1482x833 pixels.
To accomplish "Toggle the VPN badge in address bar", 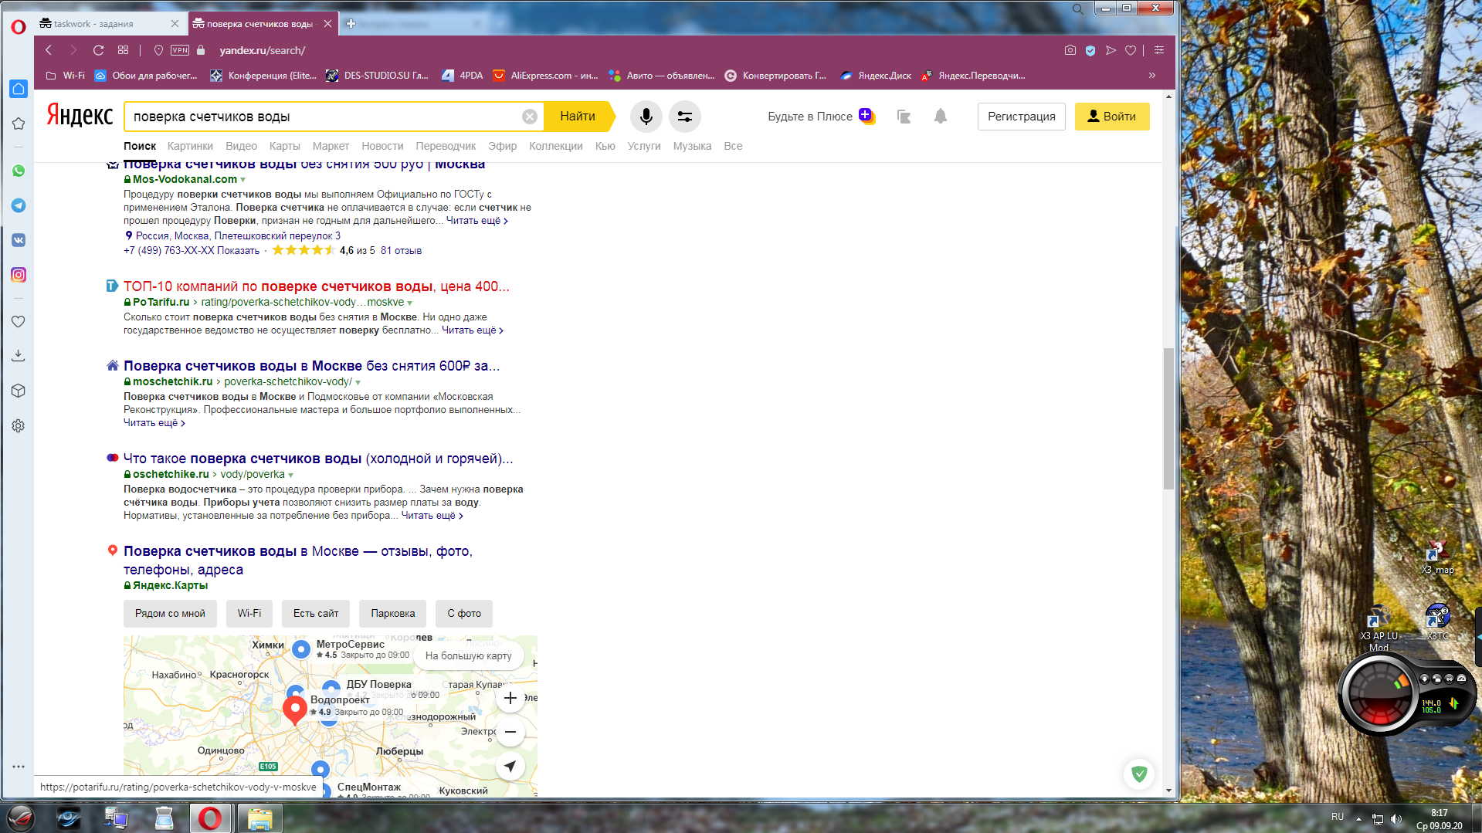I will 180,50.
